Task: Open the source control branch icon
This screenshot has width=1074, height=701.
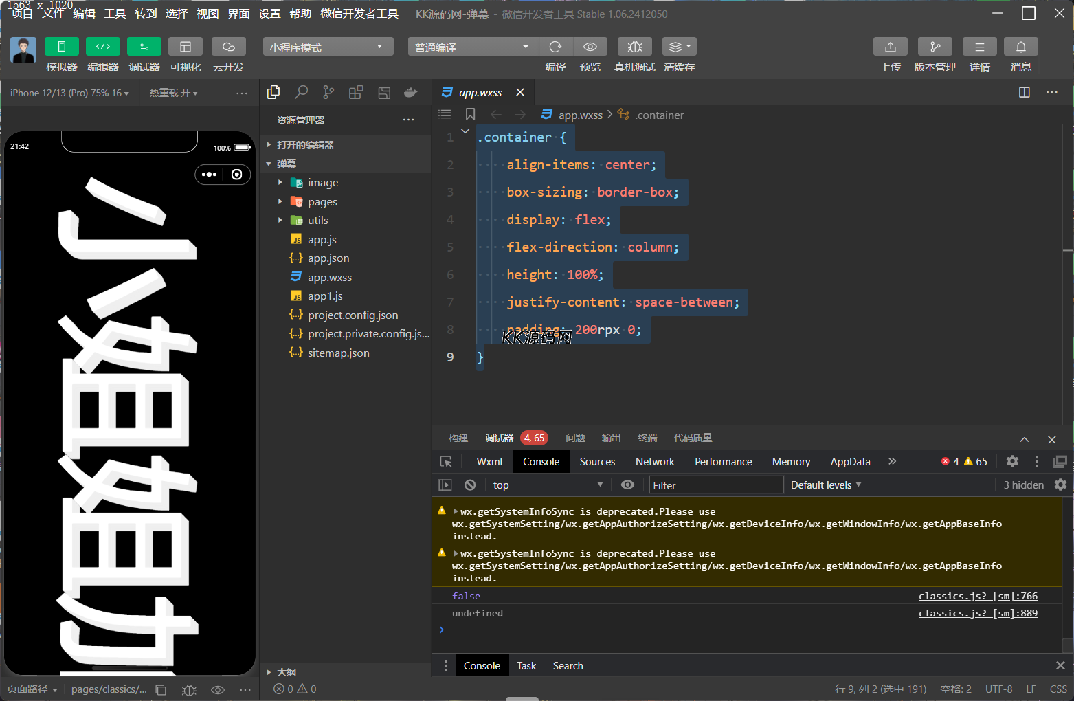Action: tap(328, 92)
